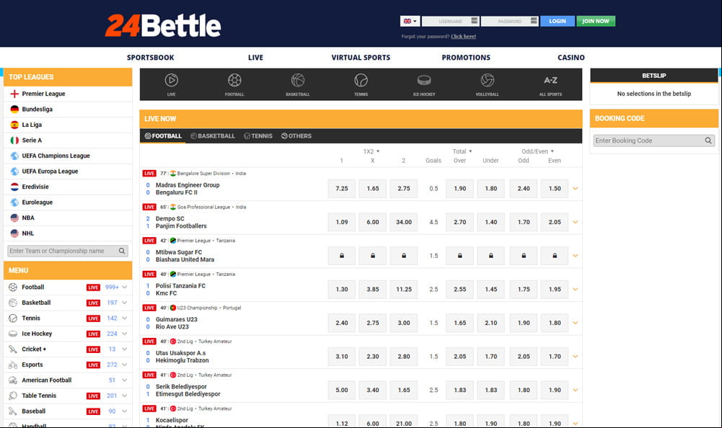722x428 pixels.
Task: Select the Tennis icon in sports bar
Action: pyautogui.click(x=361, y=81)
